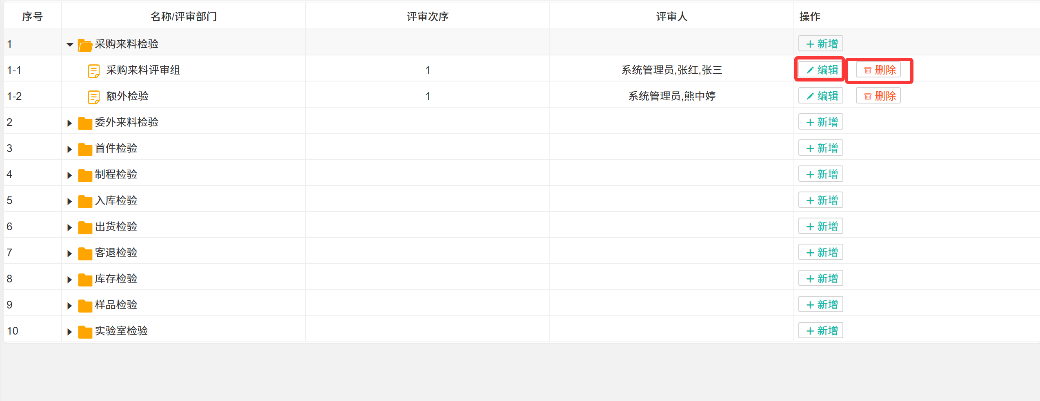Click the folder icon for 样品检验
This screenshot has width=1040, height=401.
[85, 305]
